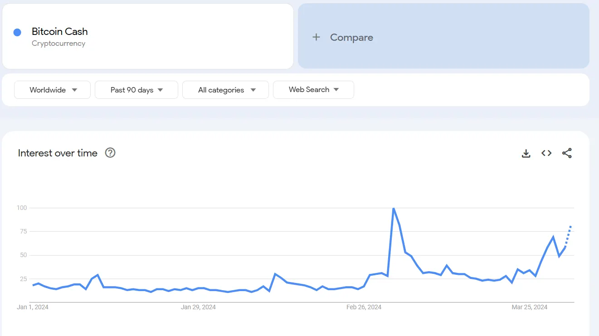Screen dimensions: 599x336
Task: Click the peak point at 100
Action: click(x=393, y=208)
